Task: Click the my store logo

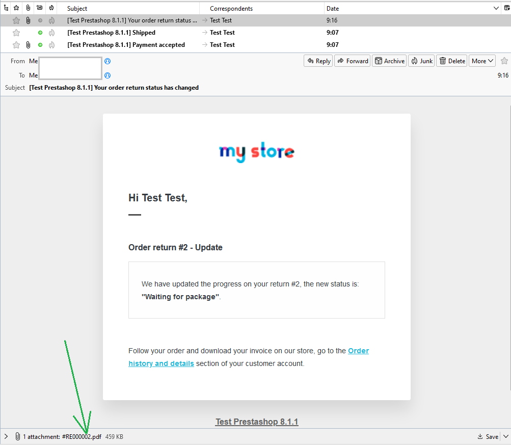Action: pyautogui.click(x=257, y=152)
